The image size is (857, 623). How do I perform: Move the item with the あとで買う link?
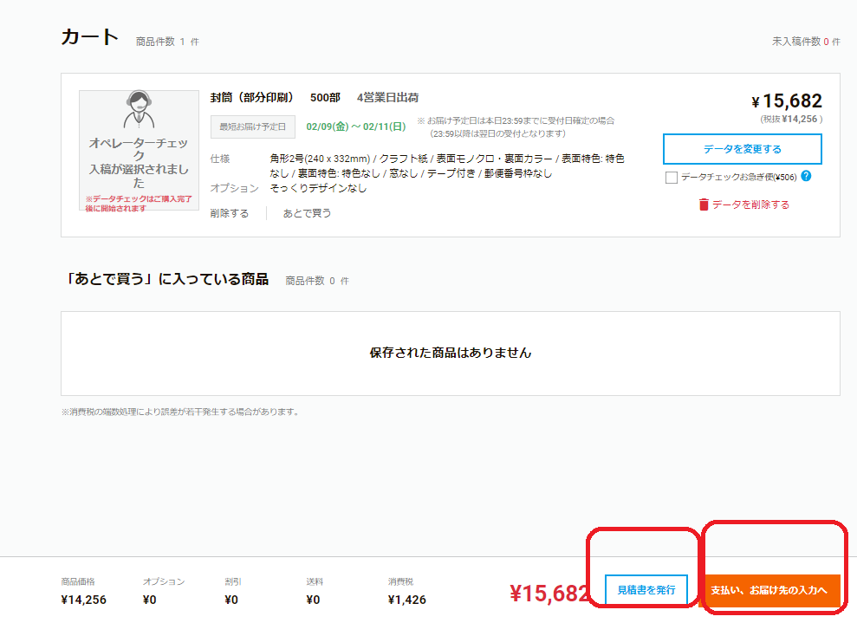307,213
